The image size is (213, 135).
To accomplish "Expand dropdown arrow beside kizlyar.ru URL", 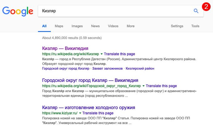I will click(80, 113).
